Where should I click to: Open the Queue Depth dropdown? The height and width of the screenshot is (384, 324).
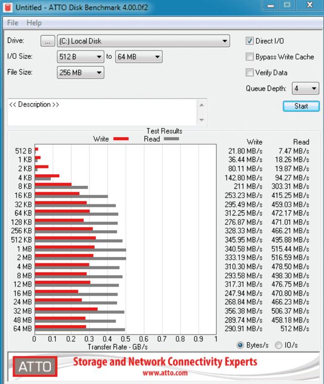tap(306, 88)
